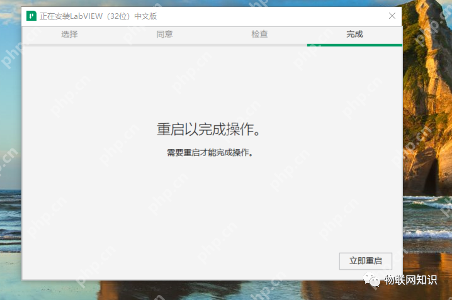Click the 立即重启 restart button
Screen dimensions: 452x300
366,261
